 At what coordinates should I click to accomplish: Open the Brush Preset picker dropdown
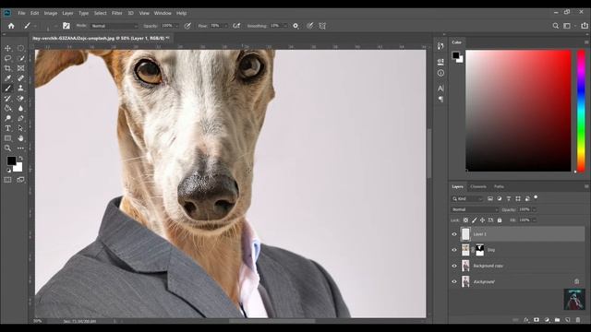coord(55,26)
